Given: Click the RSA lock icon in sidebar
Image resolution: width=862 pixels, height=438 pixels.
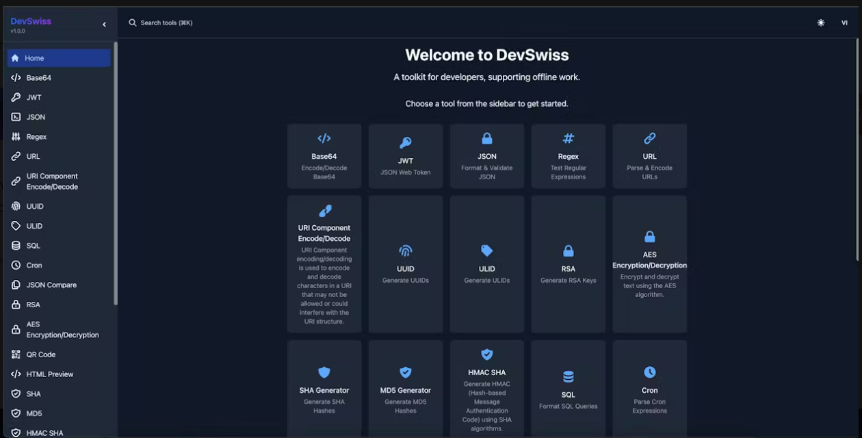Looking at the screenshot, I should click(16, 305).
